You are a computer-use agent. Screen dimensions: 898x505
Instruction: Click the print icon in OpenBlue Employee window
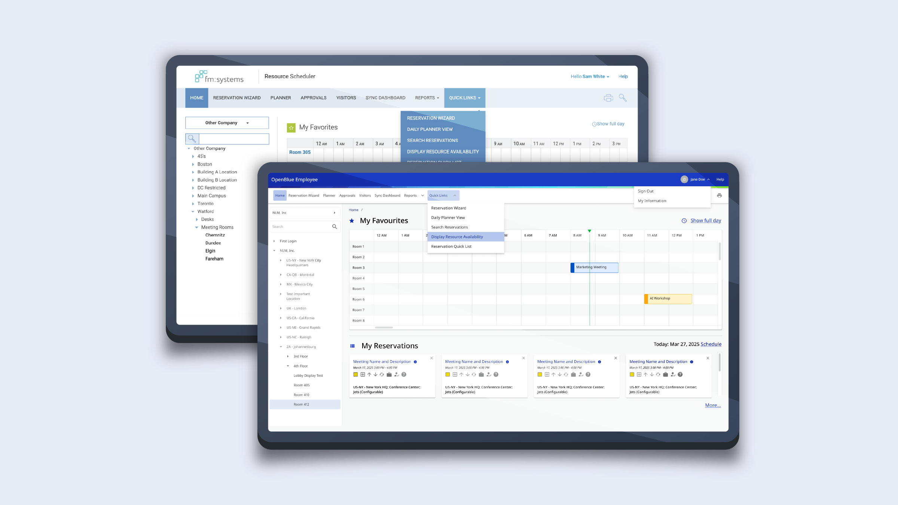pos(719,195)
